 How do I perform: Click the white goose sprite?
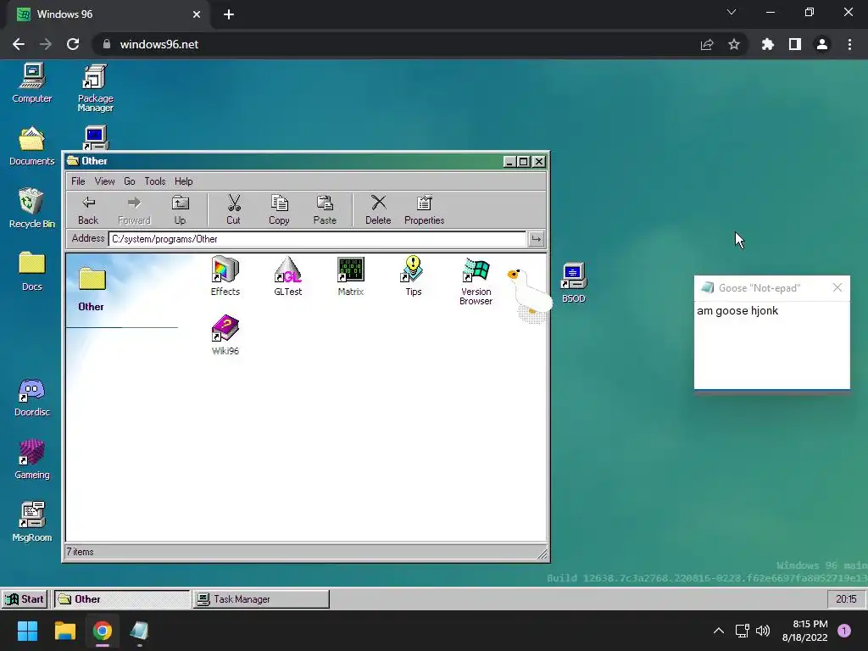pyautogui.click(x=529, y=293)
